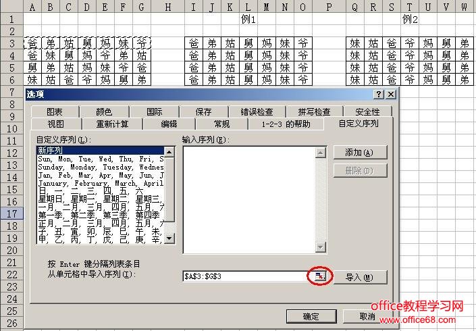The image size is (476, 331).
Task: Open the 1-2-3 的帮助 tab
Action: click(x=286, y=124)
